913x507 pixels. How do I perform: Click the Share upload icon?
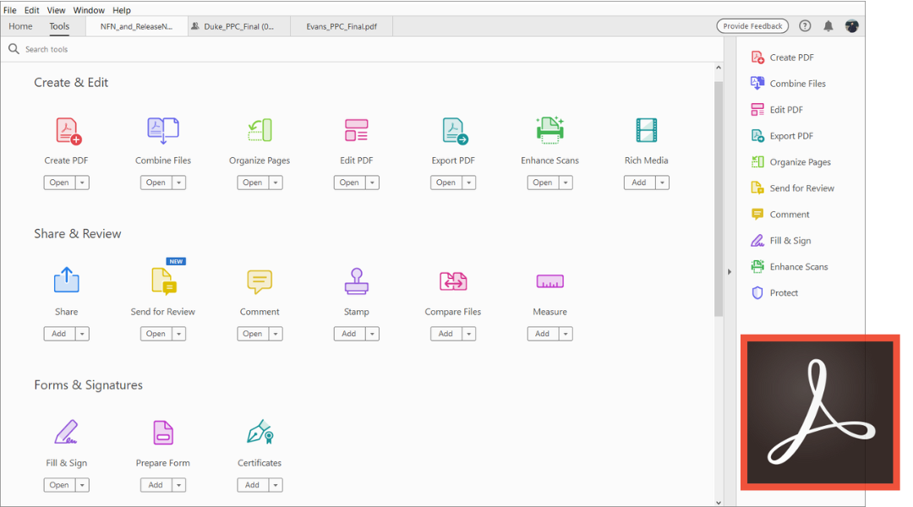[x=67, y=280]
